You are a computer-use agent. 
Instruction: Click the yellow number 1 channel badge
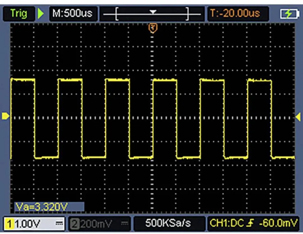click(x=9, y=224)
